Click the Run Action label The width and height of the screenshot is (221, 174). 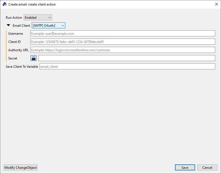pyautogui.click(x=14, y=18)
